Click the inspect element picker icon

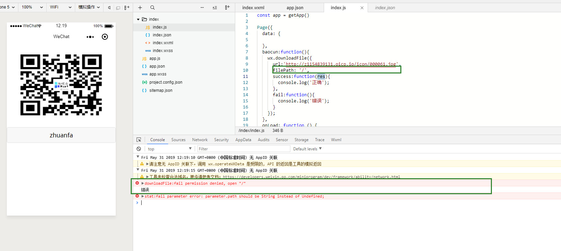pyautogui.click(x=139, y=140)
